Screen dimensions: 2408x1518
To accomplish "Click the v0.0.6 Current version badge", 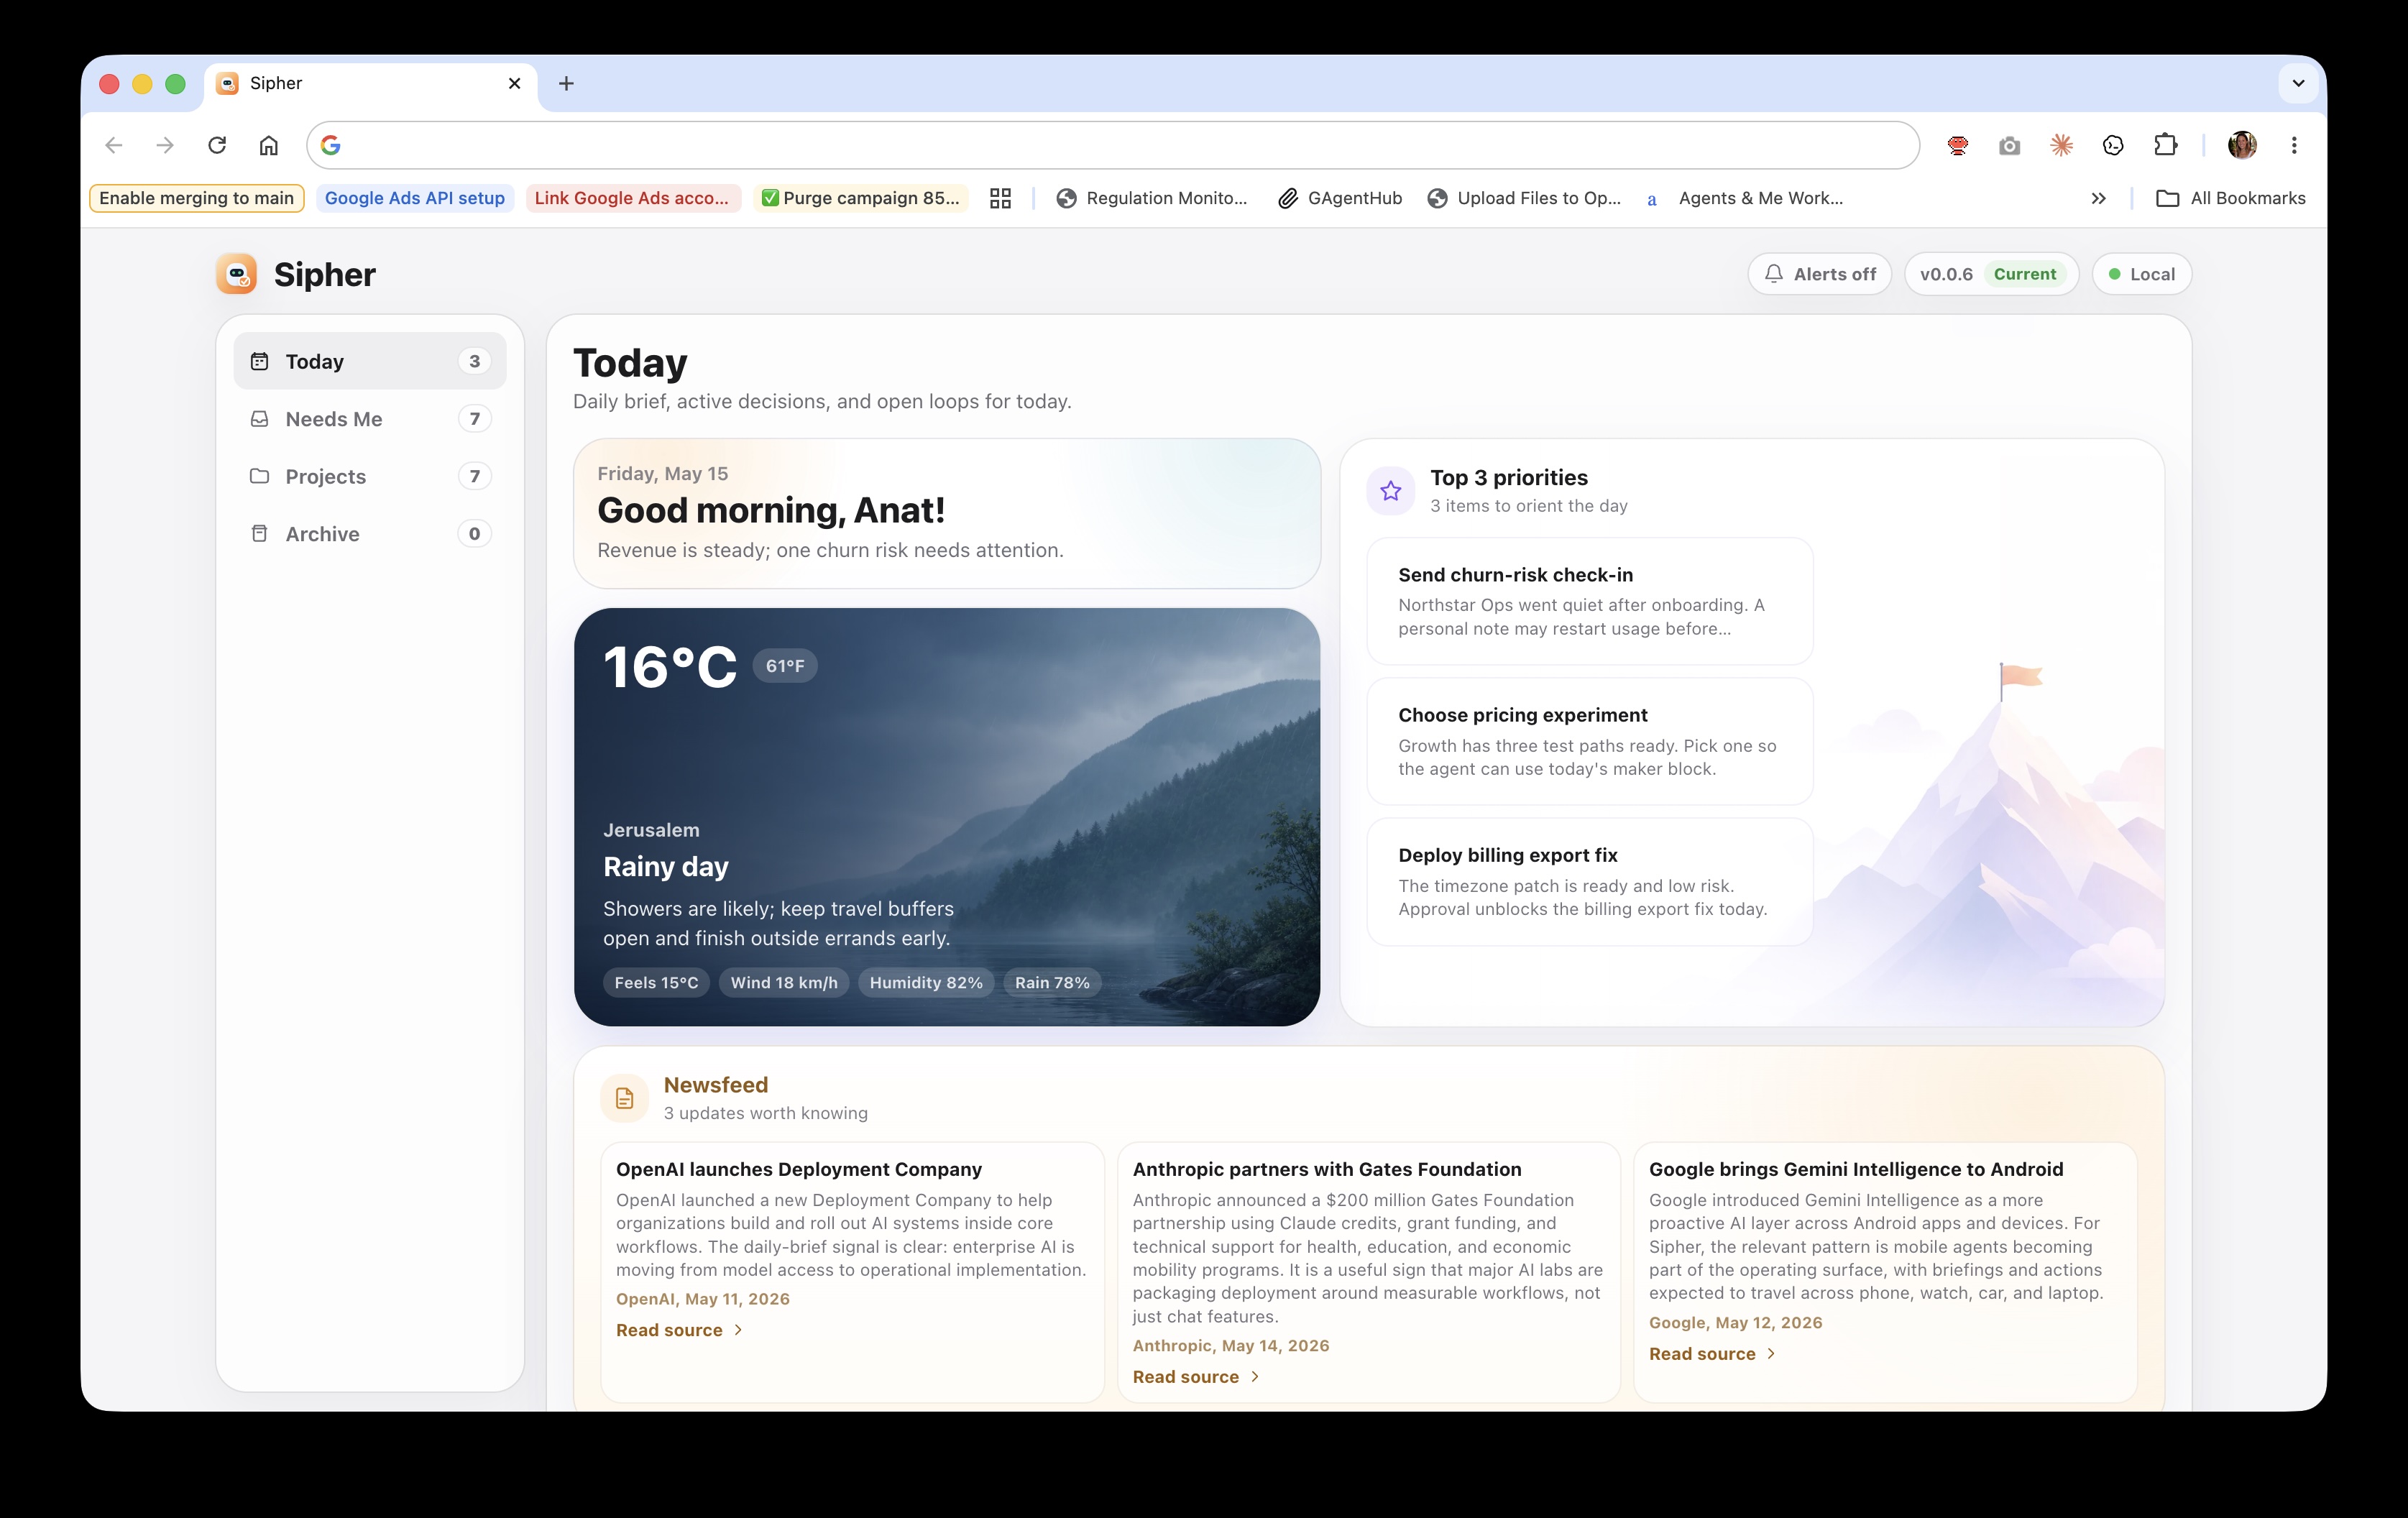I will coord(1991,274).
